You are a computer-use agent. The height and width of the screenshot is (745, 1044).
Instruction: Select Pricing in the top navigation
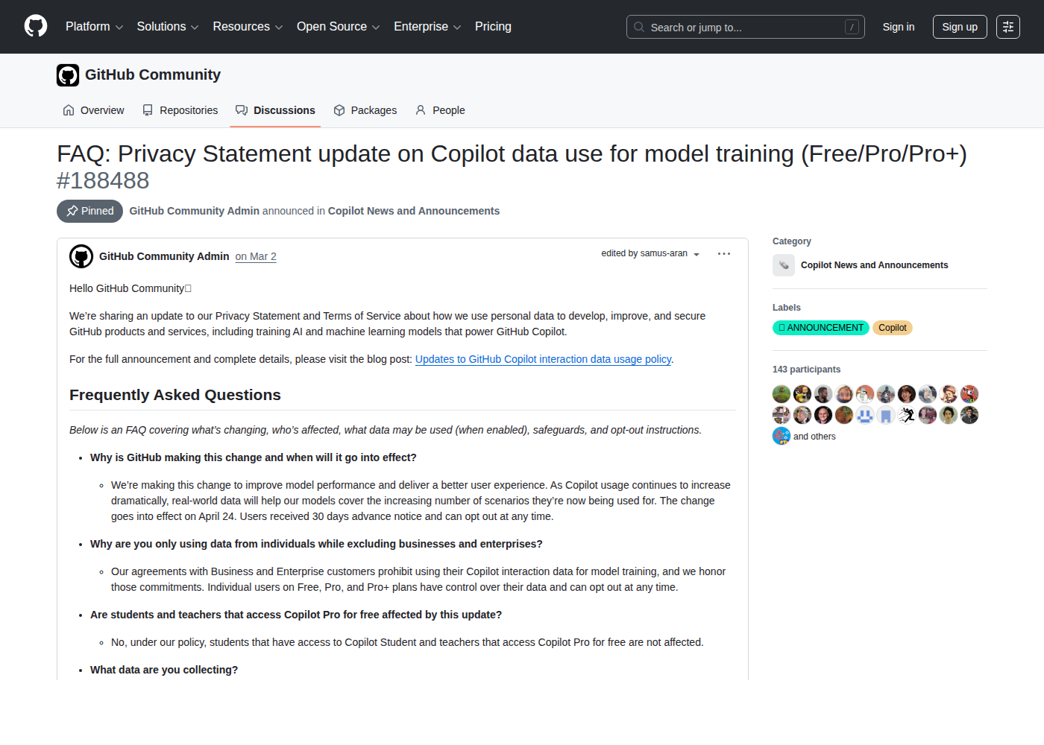coord(493,26)
